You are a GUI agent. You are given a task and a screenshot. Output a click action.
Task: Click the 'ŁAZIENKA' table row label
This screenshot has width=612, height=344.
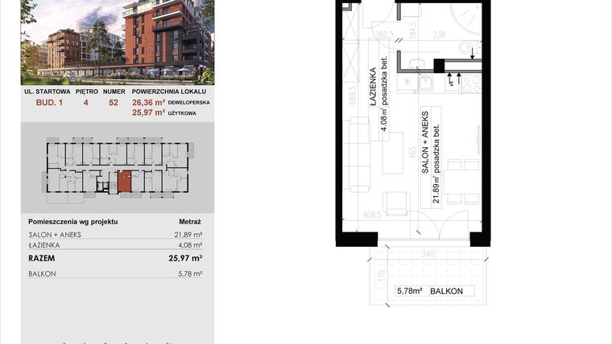click(44, 245)
